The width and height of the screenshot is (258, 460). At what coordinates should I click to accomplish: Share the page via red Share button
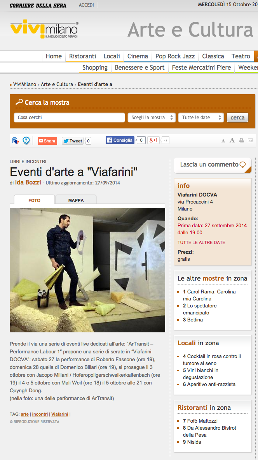pos(47,141)
